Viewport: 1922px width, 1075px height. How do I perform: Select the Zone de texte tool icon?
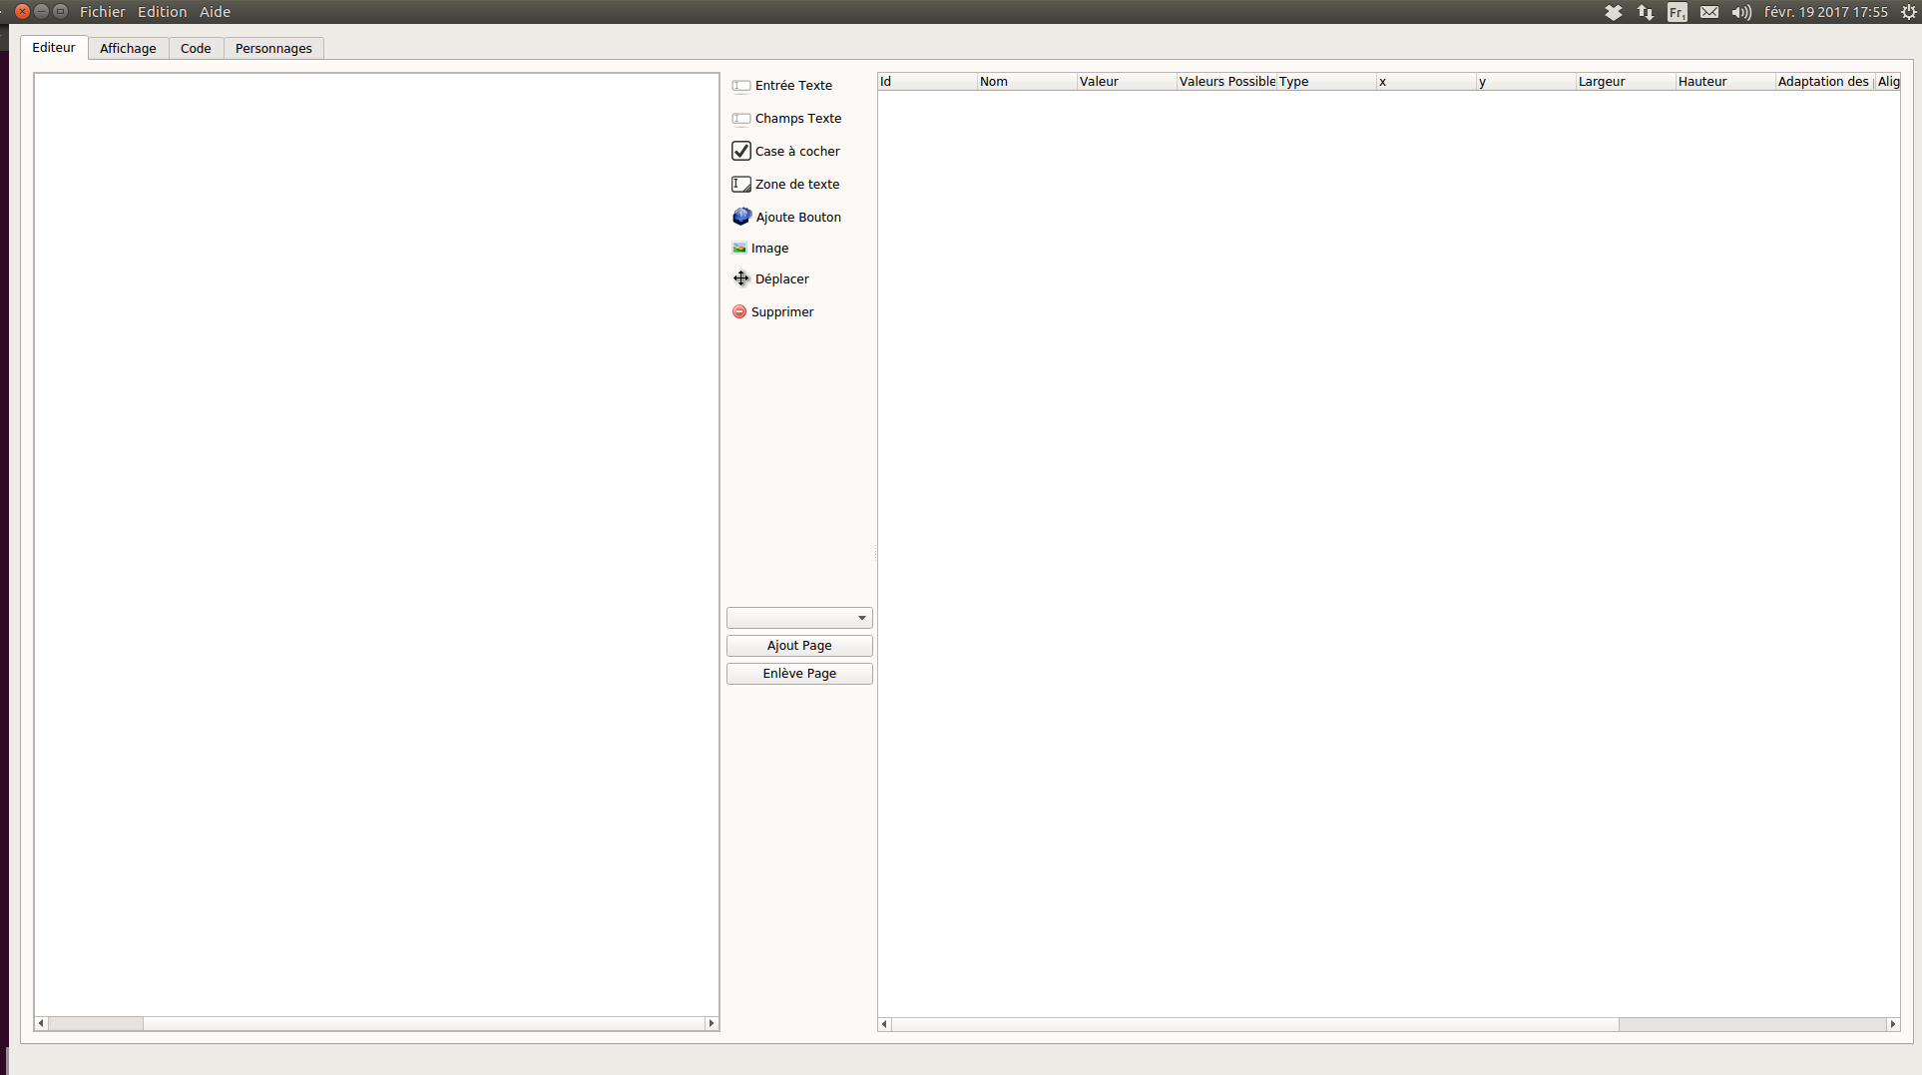(741, 184)
